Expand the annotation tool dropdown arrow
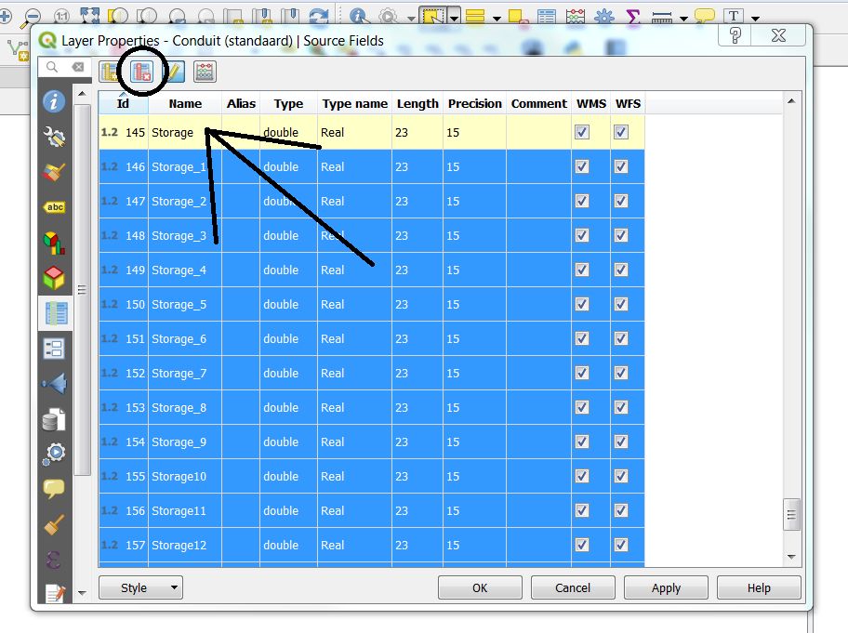 click(756, 19)
